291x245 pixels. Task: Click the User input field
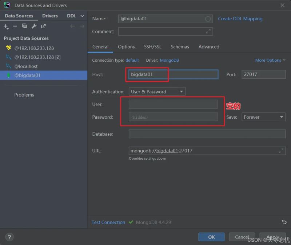pos(174,104)
